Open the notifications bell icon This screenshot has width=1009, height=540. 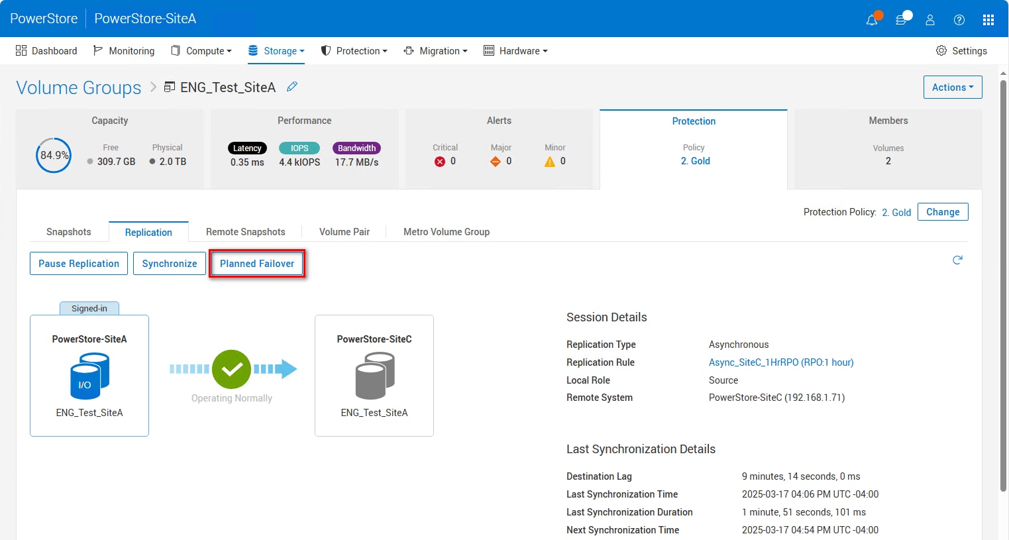tap(872, 20)
